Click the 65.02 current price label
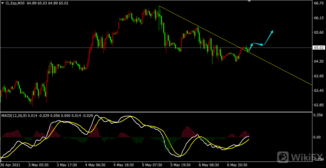This screenshot has height=168, width=326. (319, 48)
